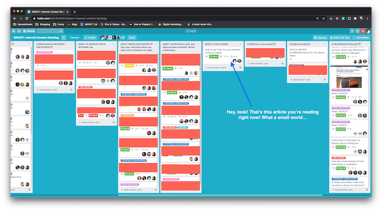Click the horizontal board scrollbar
Viewport: 382px width, 211px height.
(x=220, y=195)
